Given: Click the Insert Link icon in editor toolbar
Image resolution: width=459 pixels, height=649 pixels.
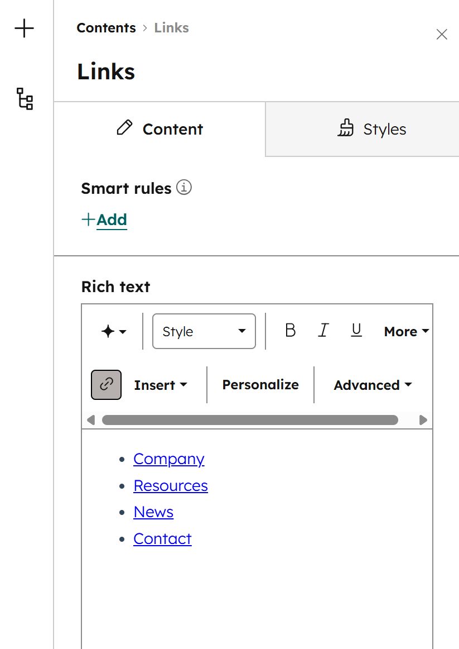Looking at the screenshot, I should pyautogui.click(x=105, y=385).
